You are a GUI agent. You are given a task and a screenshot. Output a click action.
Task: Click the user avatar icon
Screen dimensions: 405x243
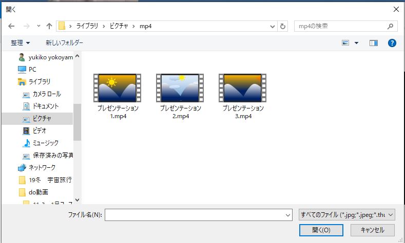click(x=22, y=57)
